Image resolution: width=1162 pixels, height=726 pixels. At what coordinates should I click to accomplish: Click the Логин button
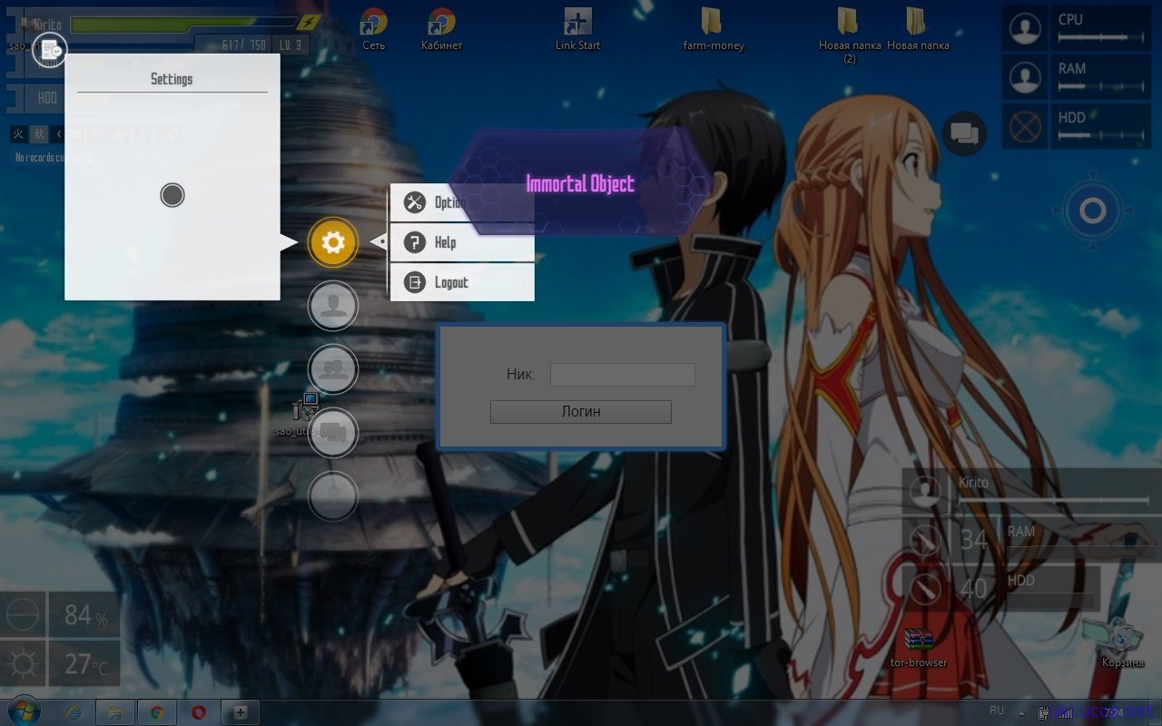coord(581,412)
